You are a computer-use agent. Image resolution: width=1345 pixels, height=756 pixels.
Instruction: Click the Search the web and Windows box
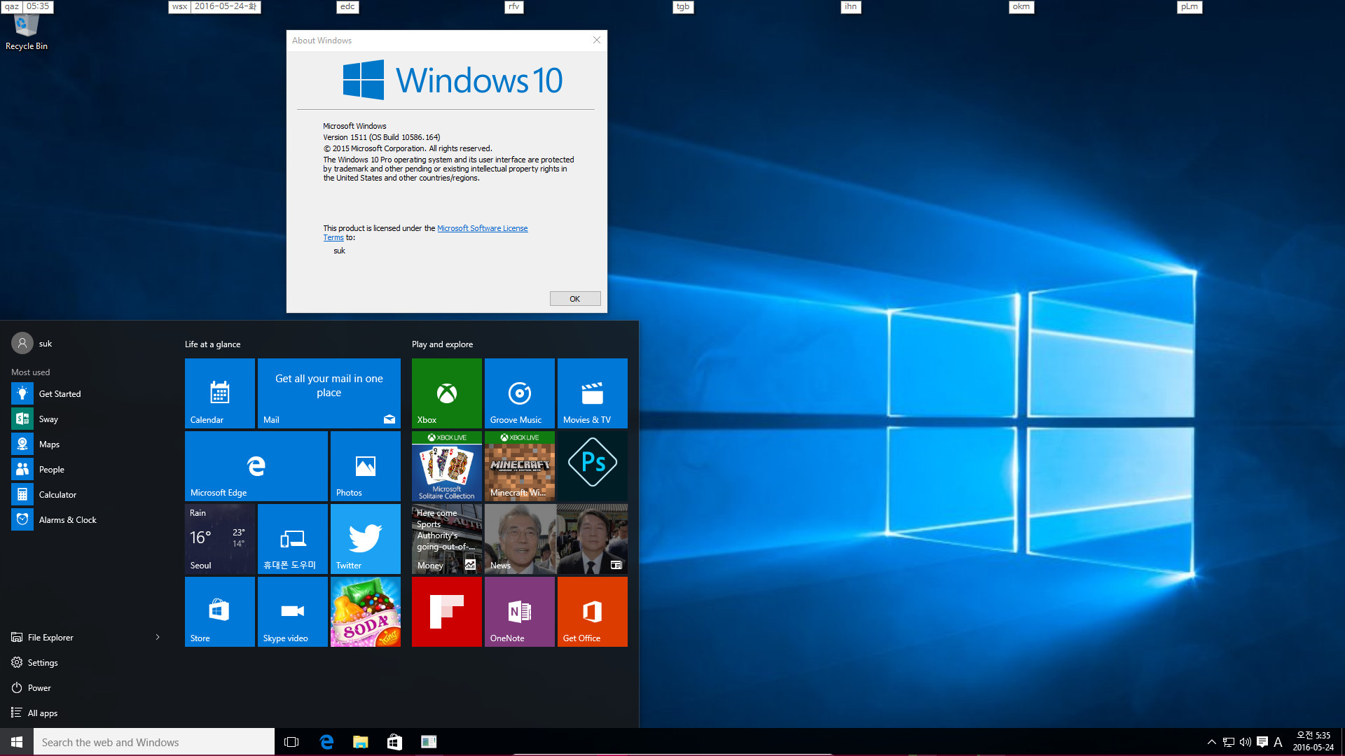pos(154,742)
